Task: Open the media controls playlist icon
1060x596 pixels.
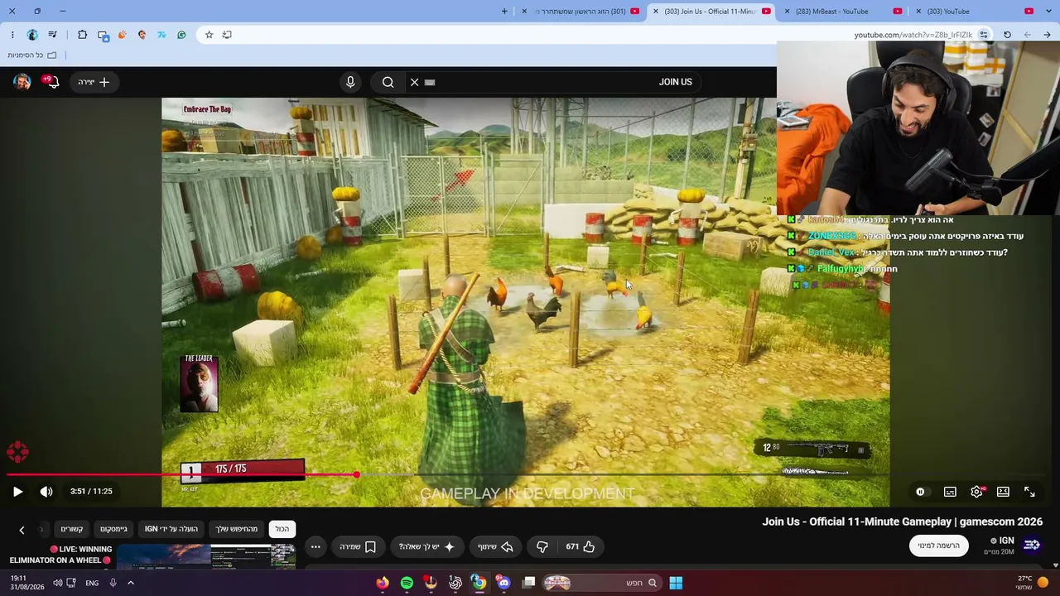Action: tap(52, 35)
